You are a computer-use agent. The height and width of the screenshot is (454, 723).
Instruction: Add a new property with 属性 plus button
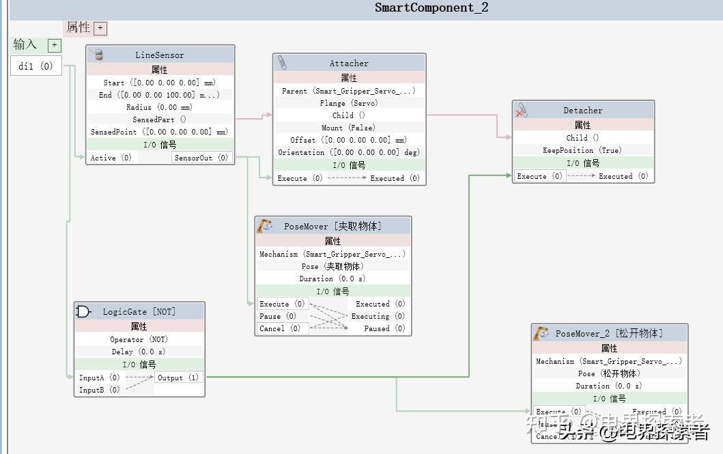100,28
